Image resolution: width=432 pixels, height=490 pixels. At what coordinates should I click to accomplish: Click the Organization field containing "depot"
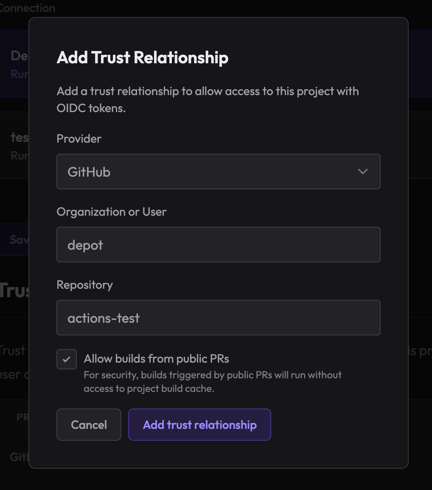coord(218,245)
